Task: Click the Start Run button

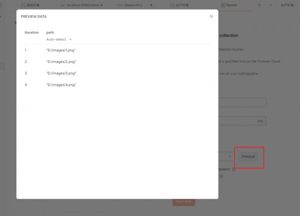Action: (x=184, y=201)
